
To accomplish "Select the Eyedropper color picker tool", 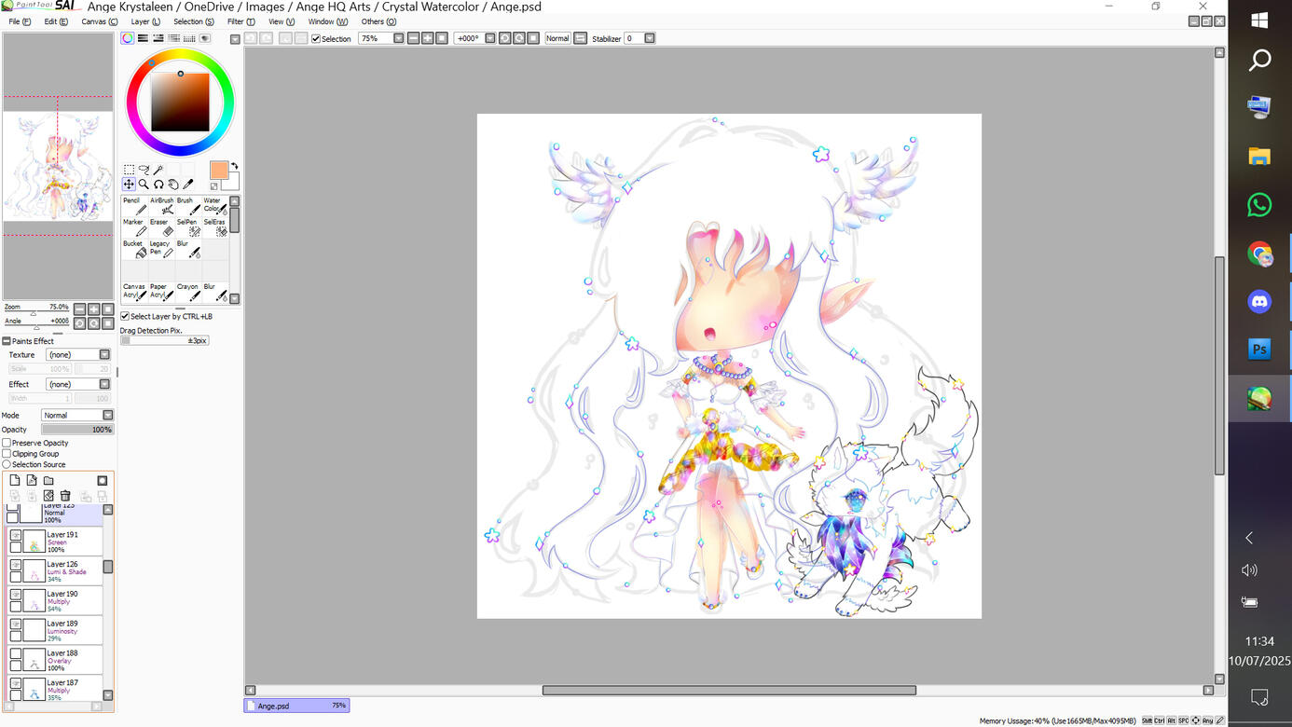I will [188, 185].
